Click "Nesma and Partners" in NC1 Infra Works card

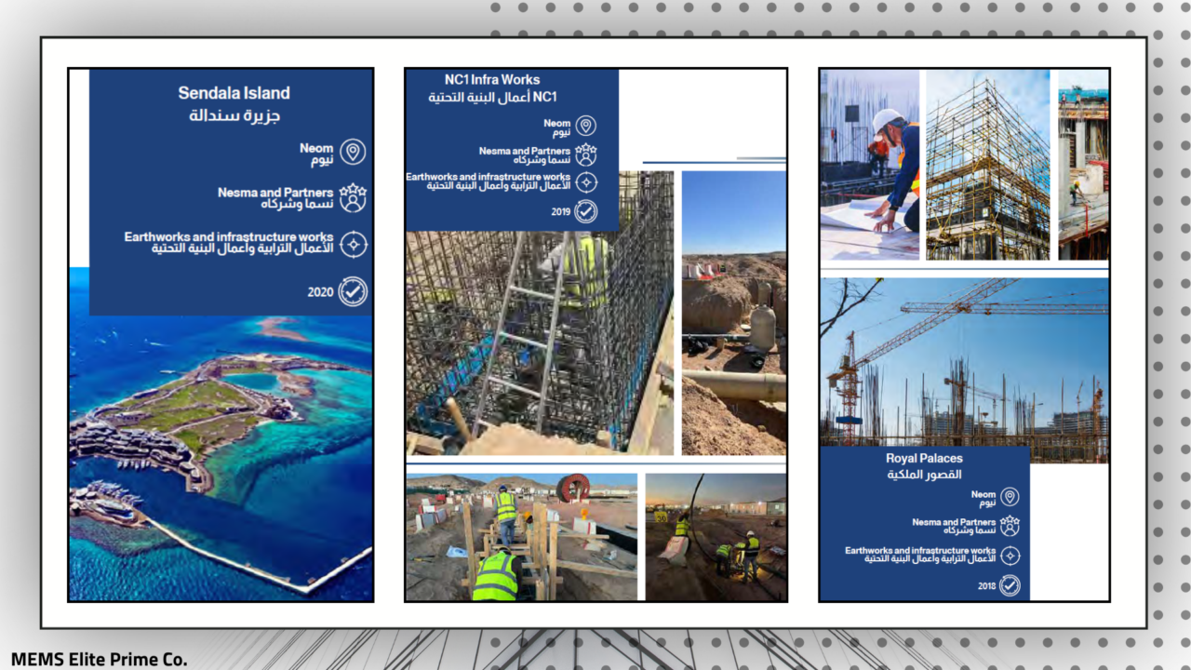point(525,151)
